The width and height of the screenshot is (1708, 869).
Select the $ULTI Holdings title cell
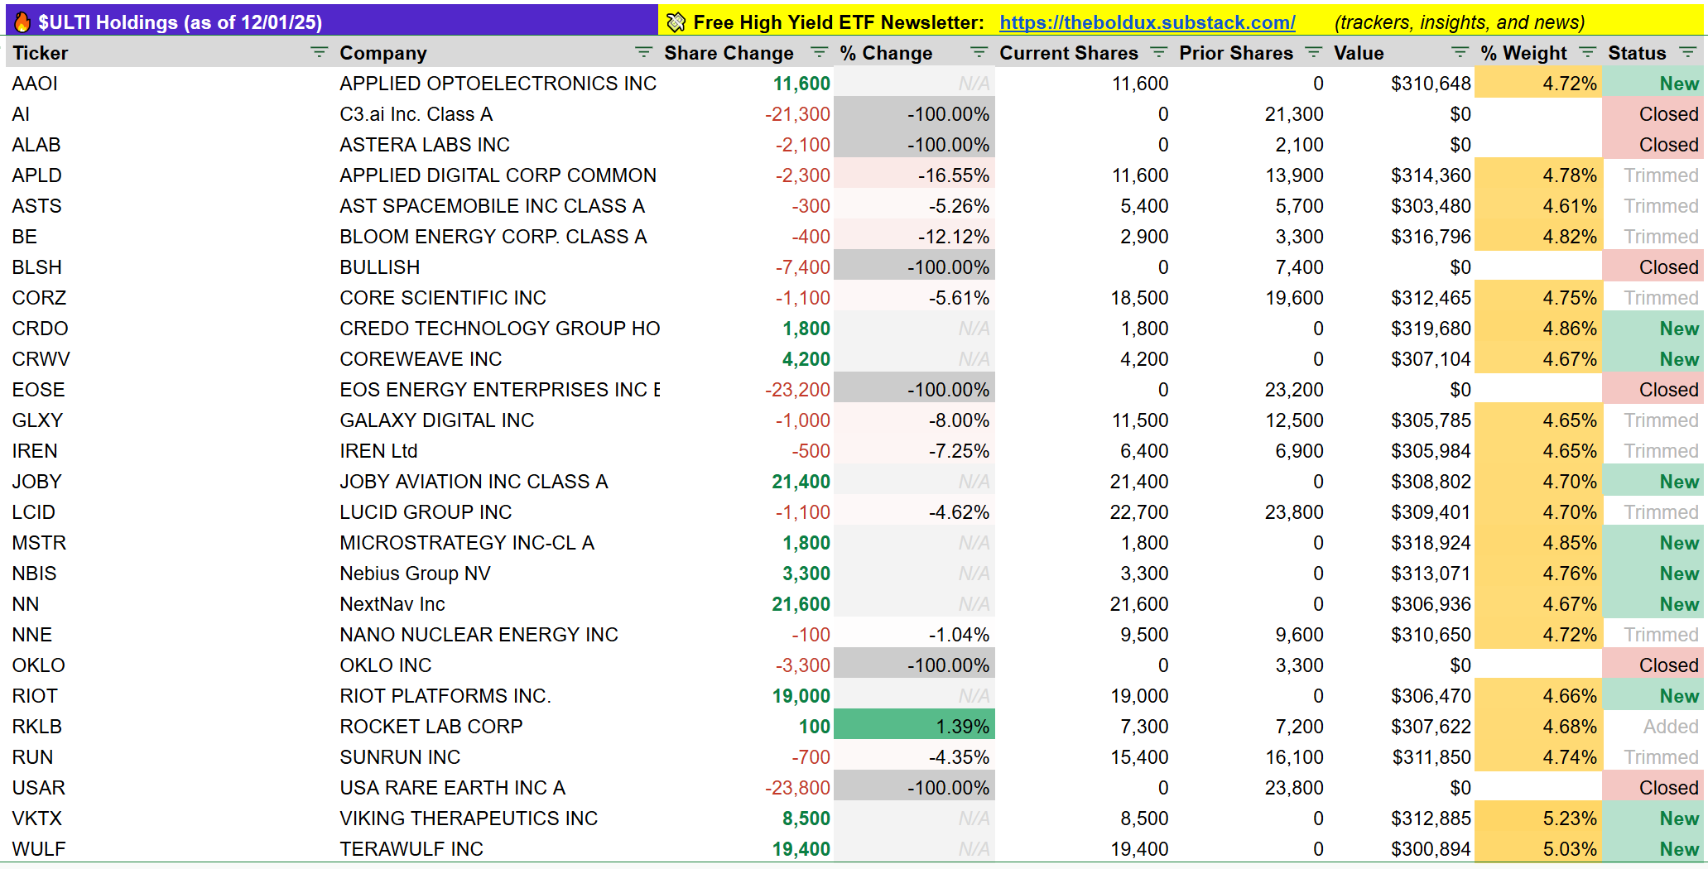332,22
